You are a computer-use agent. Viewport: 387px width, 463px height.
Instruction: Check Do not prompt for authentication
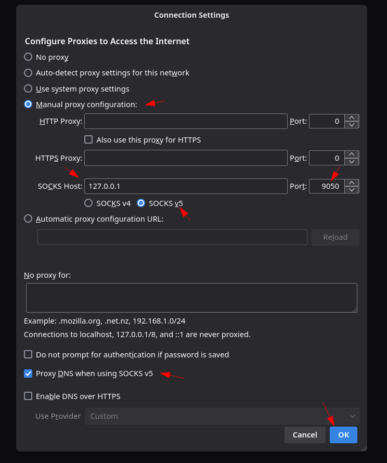click(28, 354)
